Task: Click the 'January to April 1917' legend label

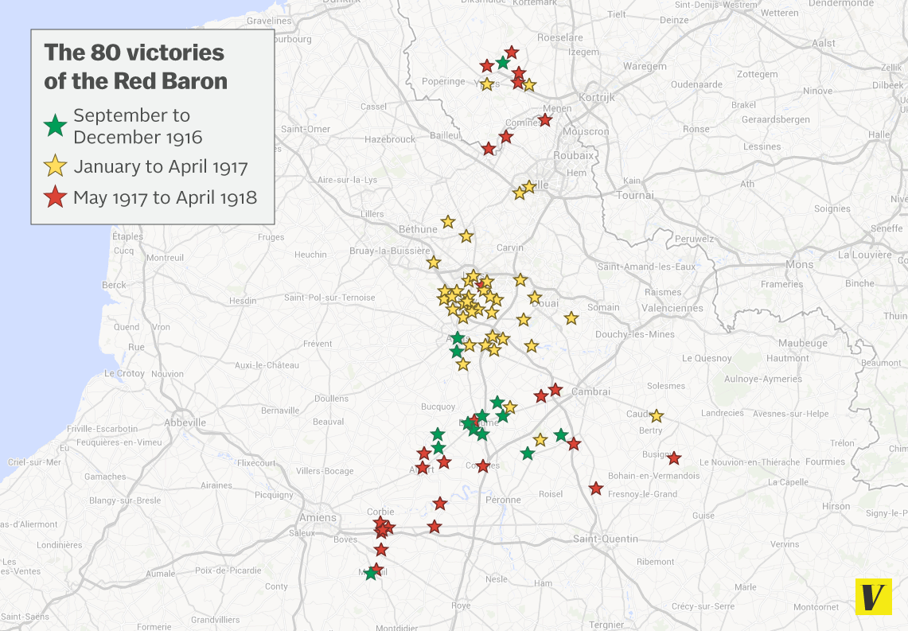Action: [161, 167]
